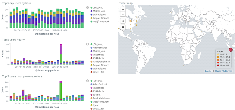The height and width of the screenshot is (110, 235).
Task: Open the Leaflet attribution link
Action: click(x=208, y=71)
